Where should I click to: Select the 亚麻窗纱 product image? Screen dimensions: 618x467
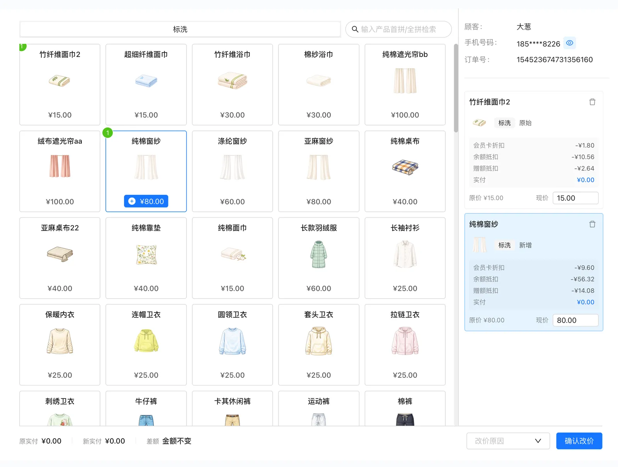(x=319, y=167)
